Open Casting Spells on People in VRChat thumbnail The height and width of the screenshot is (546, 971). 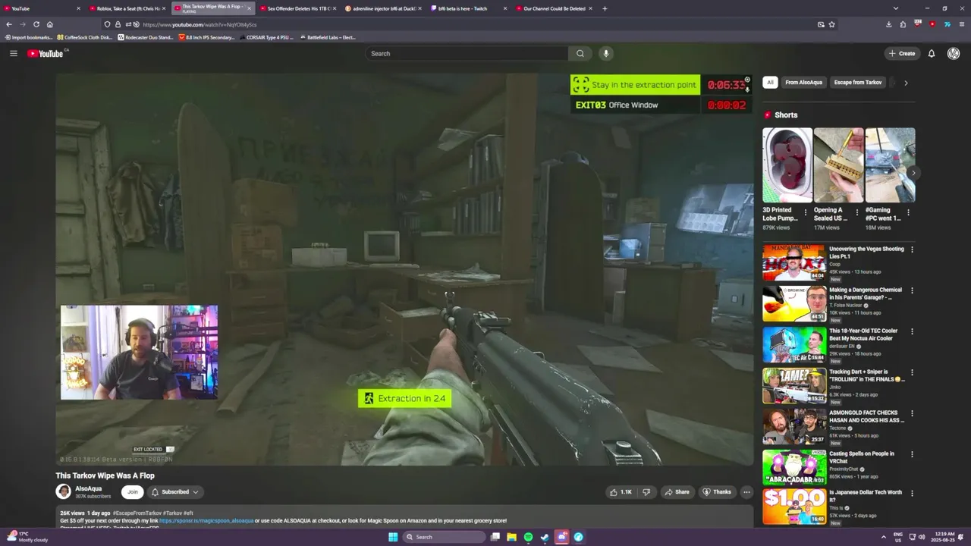[794, 467]
